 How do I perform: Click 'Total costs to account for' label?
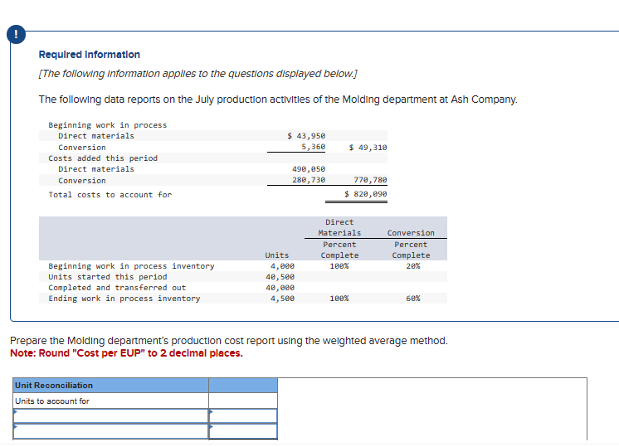(x=110, y=195)
